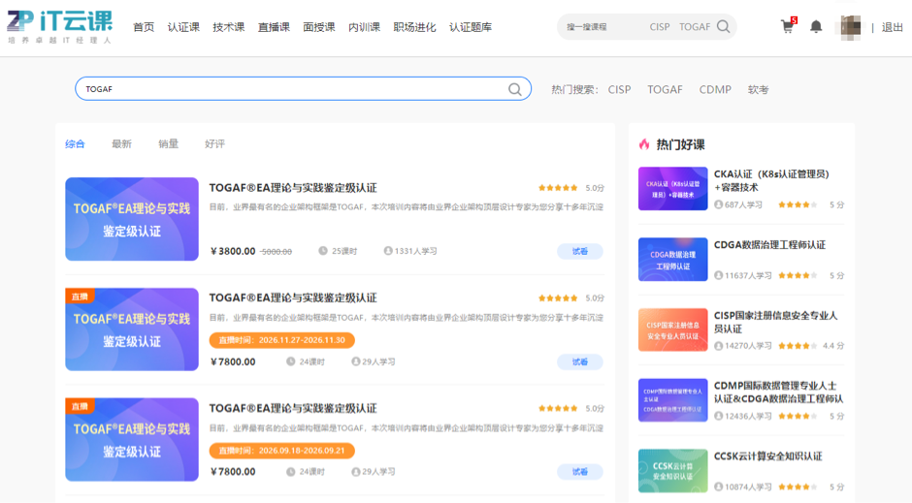Viewport: 912px width, 503px height.
Task: Click the 试看 button for the ¥3800 course
Action: tap(579, 251)
